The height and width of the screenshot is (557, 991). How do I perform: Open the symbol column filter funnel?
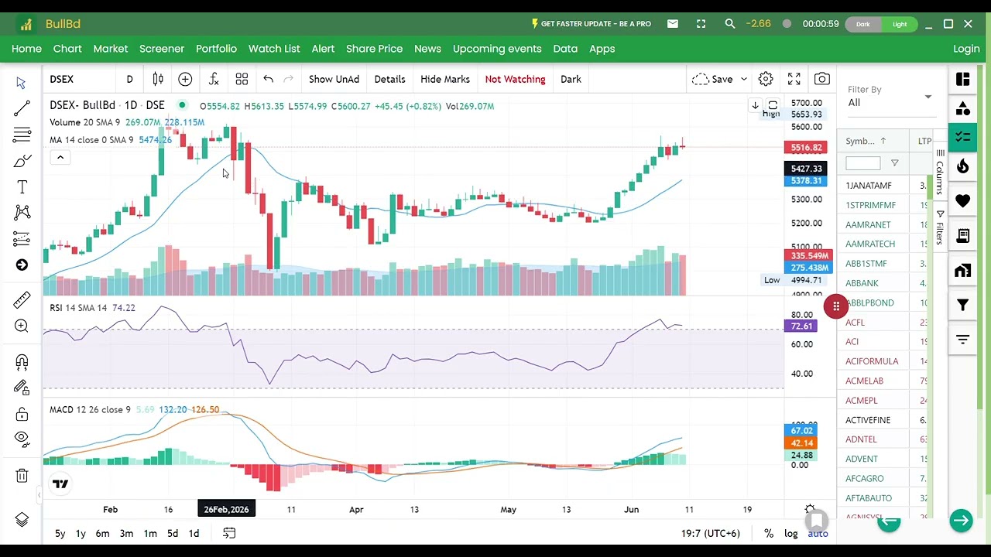pyautogui.click(x=895, y=163)
